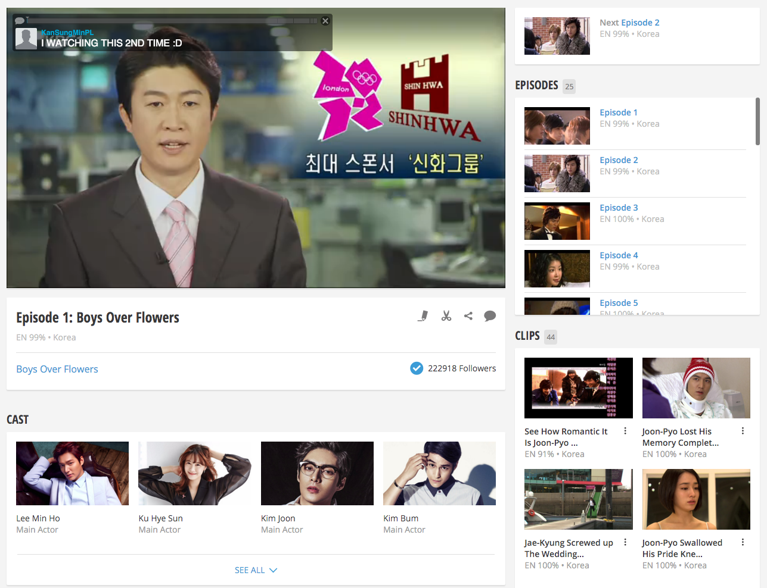The width and height of the screenshot is (767, 588).
Task: Open Kim Joon name link
Action: (278, 518)
